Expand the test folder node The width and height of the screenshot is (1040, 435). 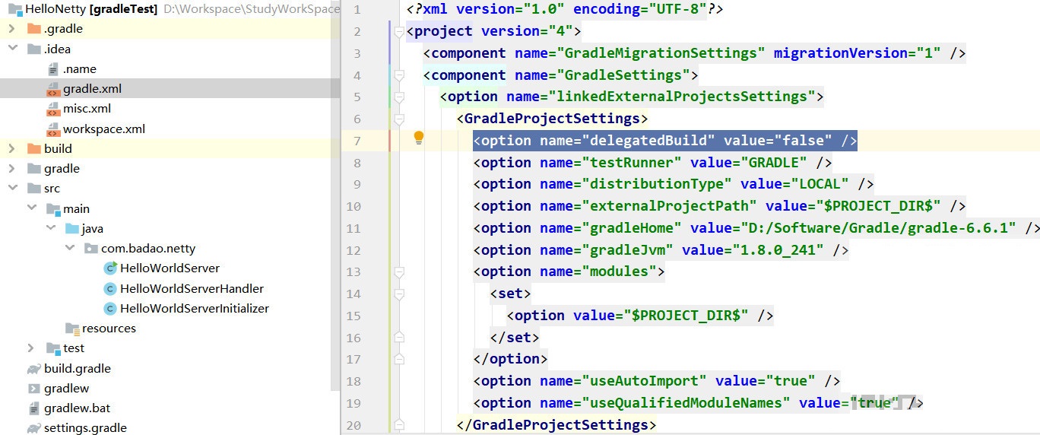point(31,348)
